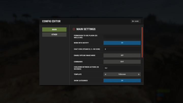
Task: Toggle Show Categories switch
Action: [122, 80]
